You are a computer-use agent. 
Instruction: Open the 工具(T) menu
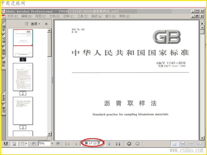click(83, 16)
